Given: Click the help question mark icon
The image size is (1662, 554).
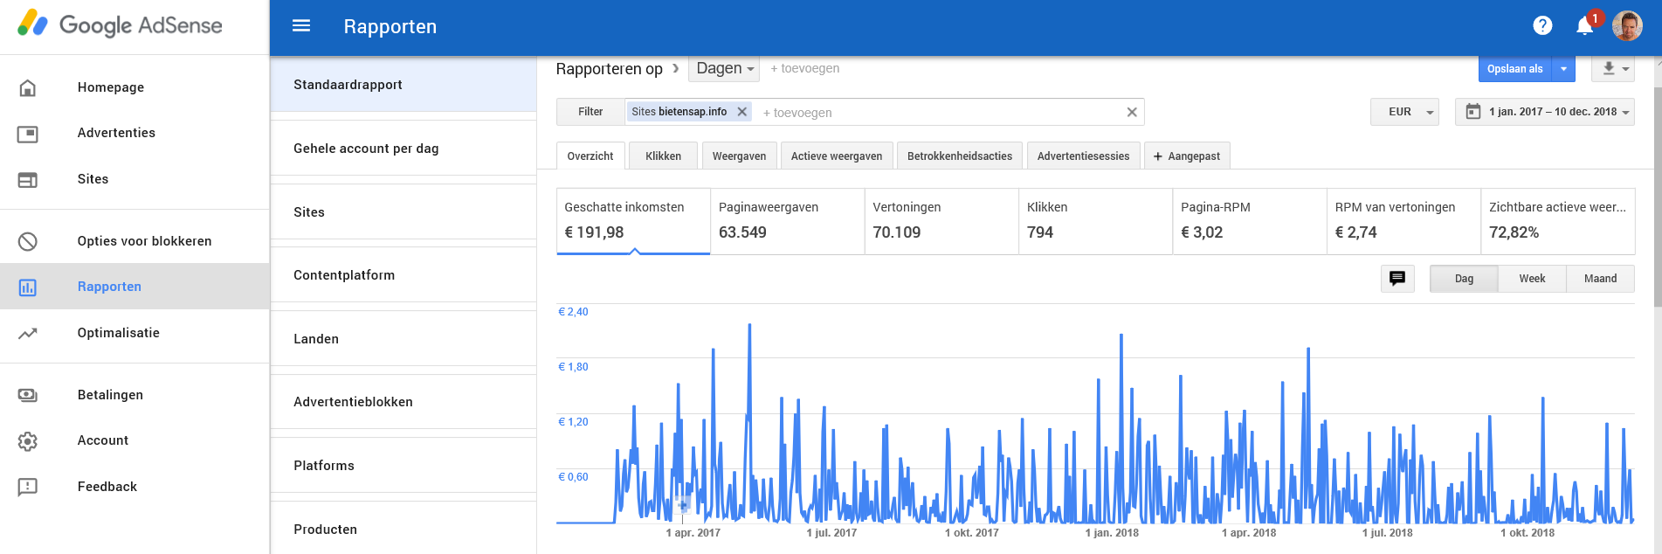Looking at the screenshot, I should [1542, 26].
